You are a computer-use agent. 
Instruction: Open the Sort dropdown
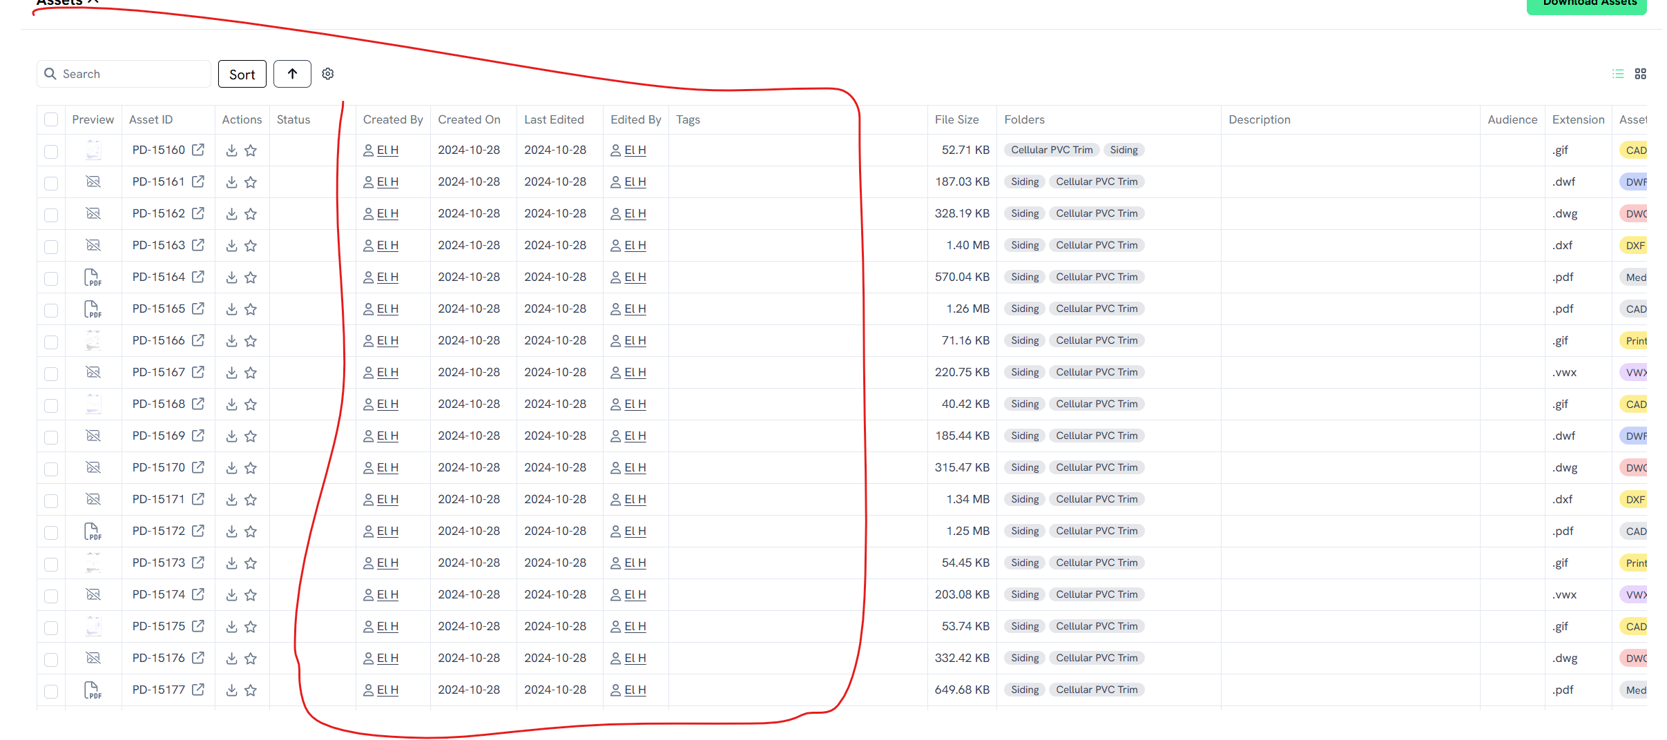[242, 74]
